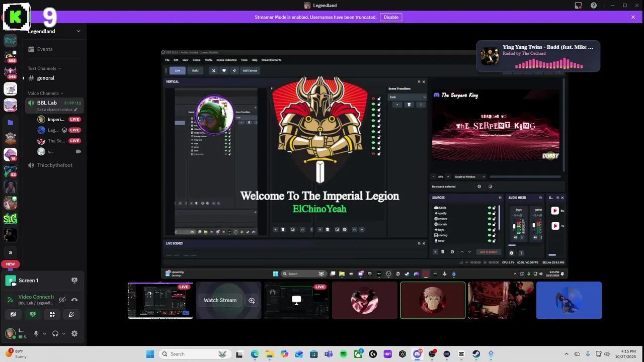Hide the spotify source in streamed OBS
Screen dimensions: 644x362
coord(490,213)
